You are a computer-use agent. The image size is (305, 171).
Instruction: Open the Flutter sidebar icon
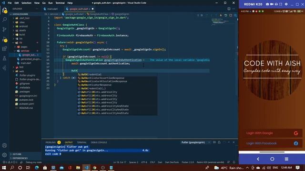[x=4, y=68]
